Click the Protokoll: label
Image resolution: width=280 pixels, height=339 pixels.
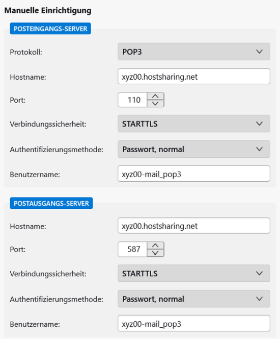[x=26, y=52]
